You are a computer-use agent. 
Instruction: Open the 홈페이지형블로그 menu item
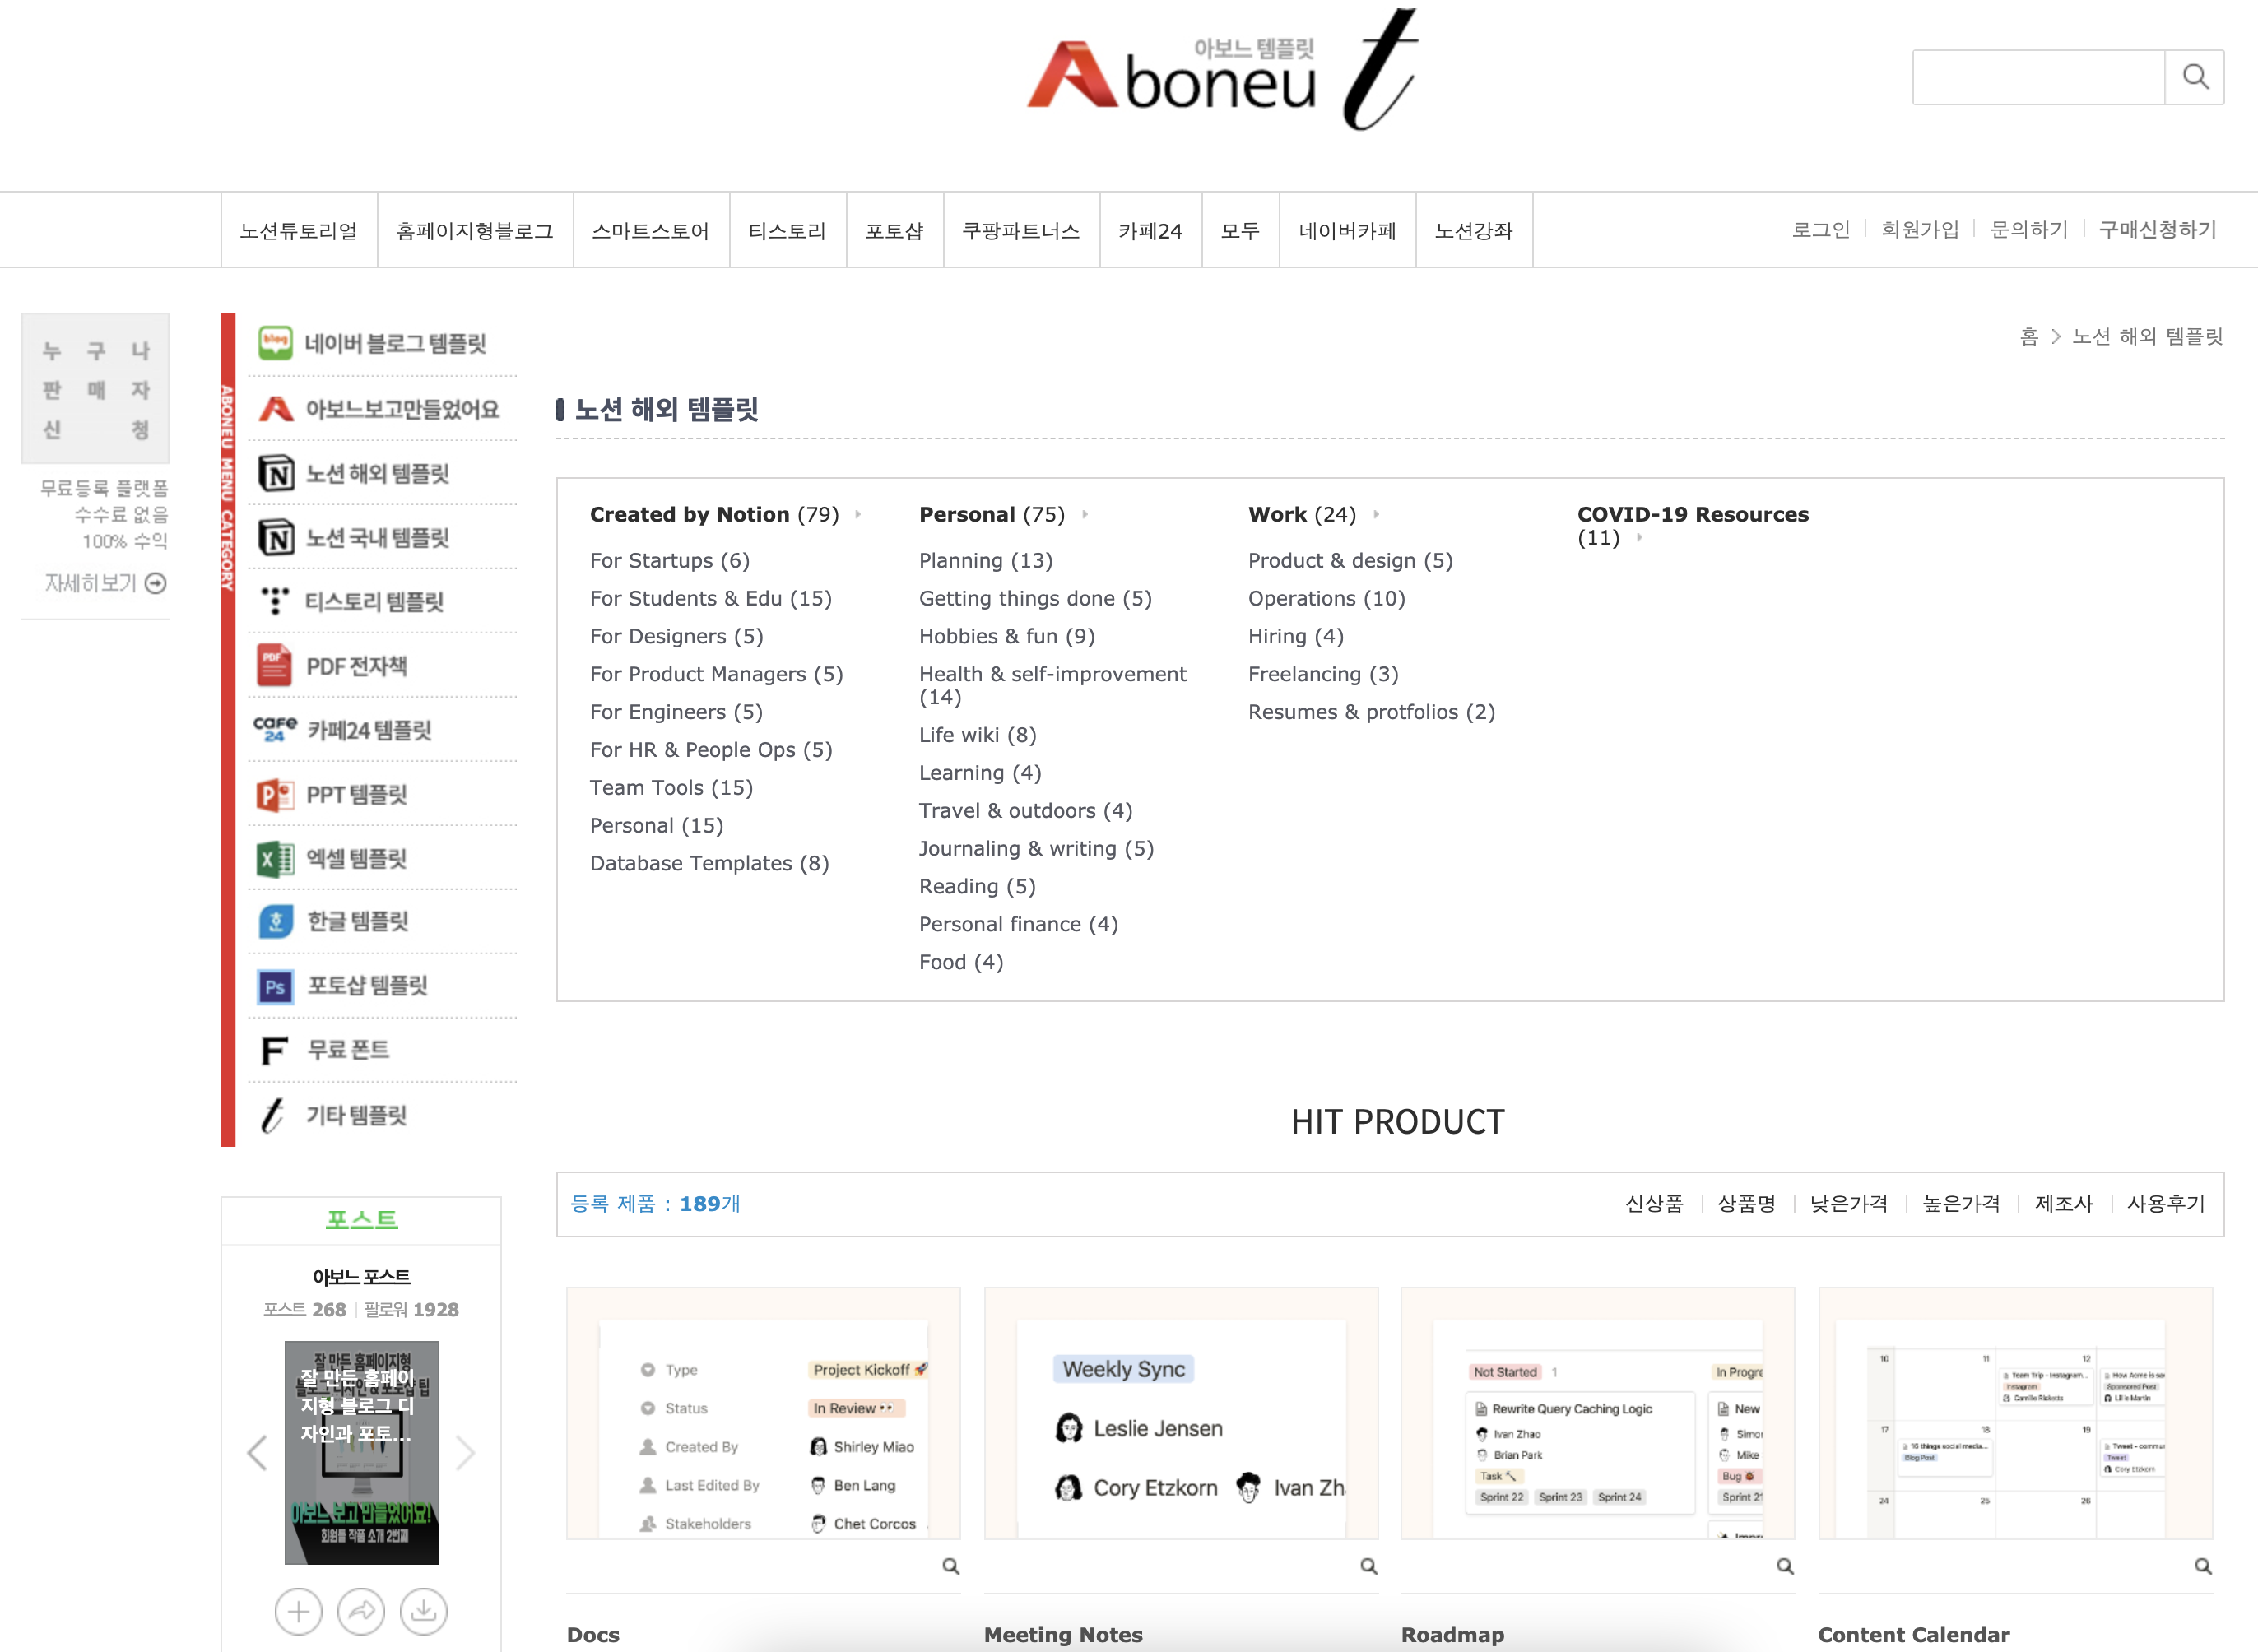click(475, 231)
